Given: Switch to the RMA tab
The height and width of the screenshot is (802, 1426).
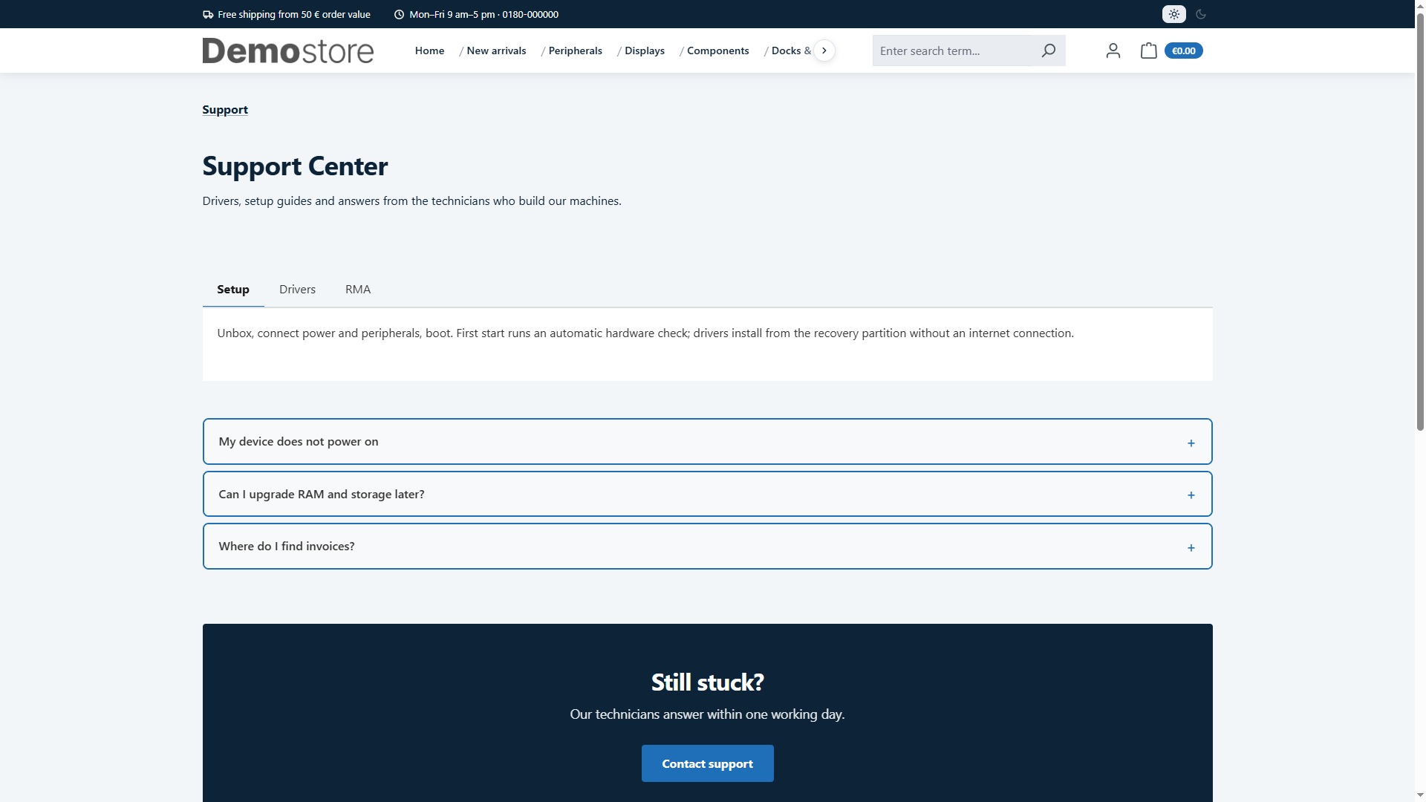Looking at the screenshot, I should pyautogui.click(x=358, y=290).
